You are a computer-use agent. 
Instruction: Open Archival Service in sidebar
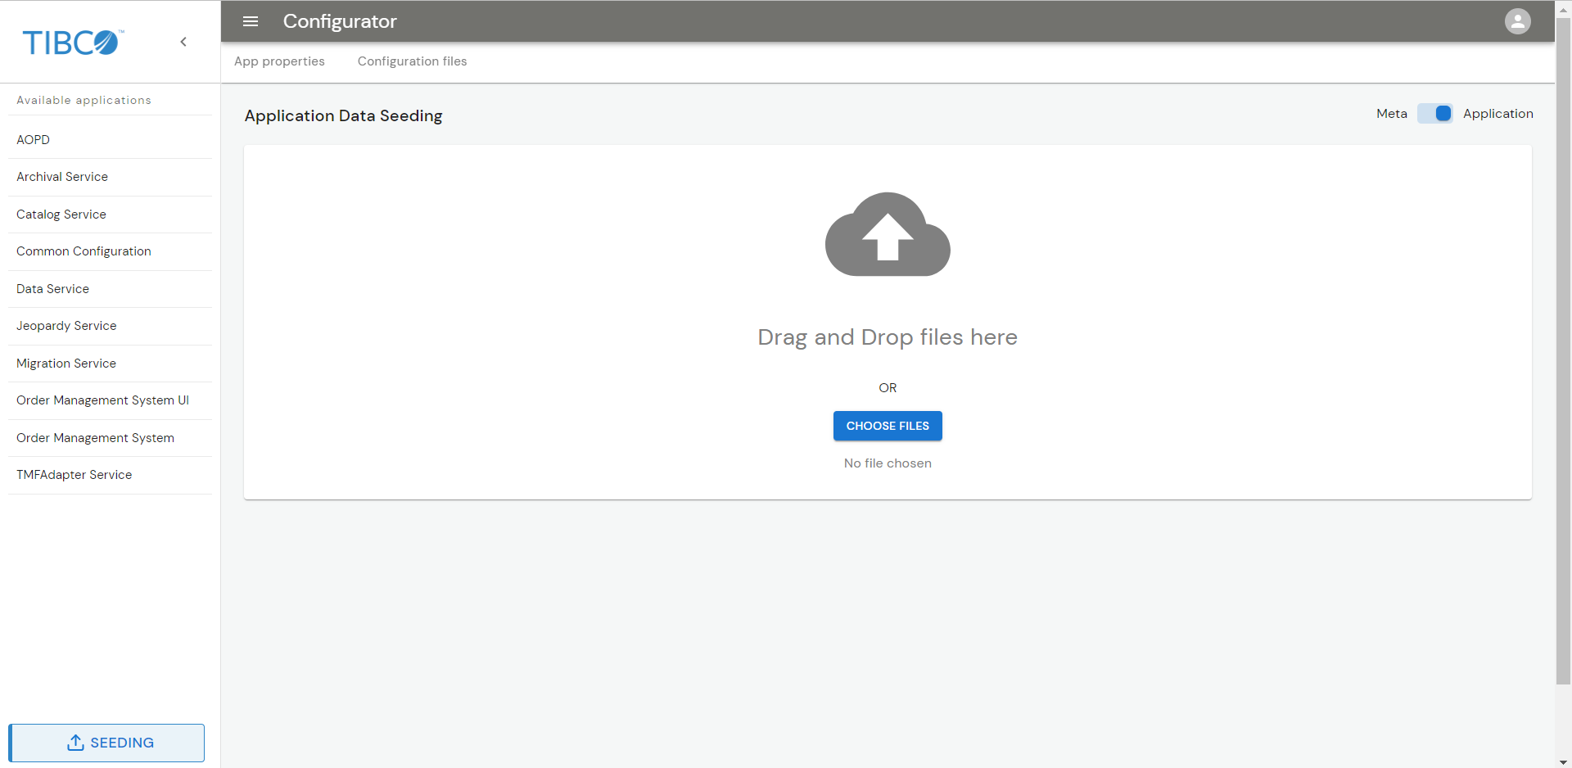pos(110,177)
